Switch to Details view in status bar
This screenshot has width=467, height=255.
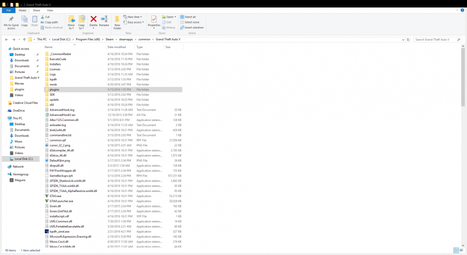coord(456,250)
